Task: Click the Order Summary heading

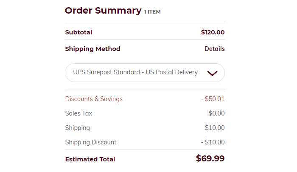Action: 103,11
